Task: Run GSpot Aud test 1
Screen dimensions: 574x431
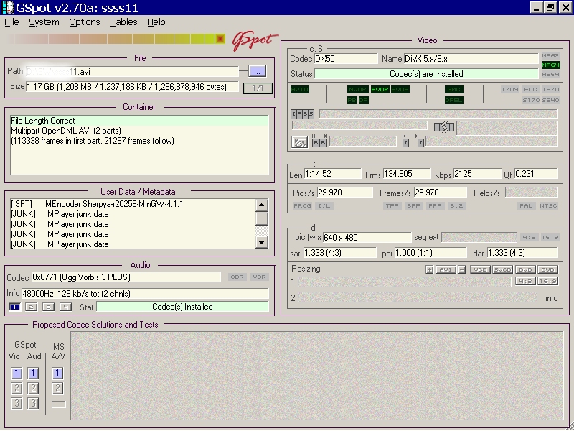Action: (x=33, y=373)
